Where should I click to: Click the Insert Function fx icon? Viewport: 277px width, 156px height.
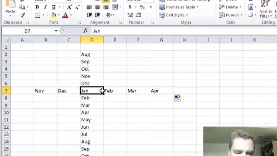point(86,31)
